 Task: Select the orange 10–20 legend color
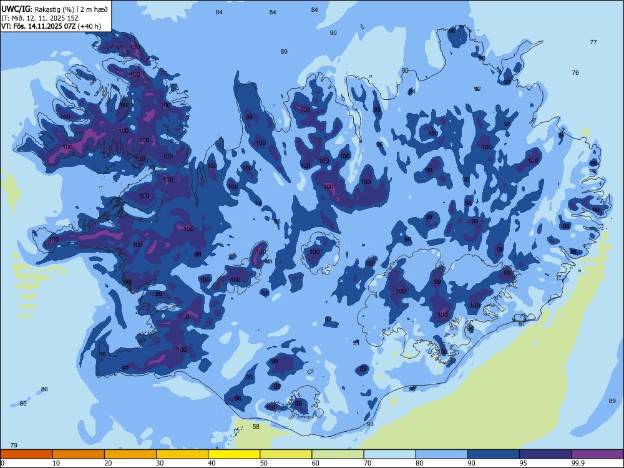pos(79,454)
